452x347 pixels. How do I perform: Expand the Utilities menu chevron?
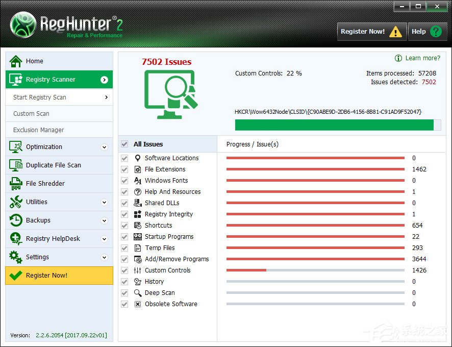tap(104, 202)
